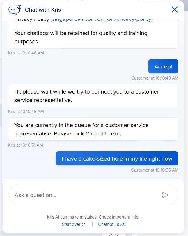Click the Kris chatbot logo icon

click(x=15, y=10)
